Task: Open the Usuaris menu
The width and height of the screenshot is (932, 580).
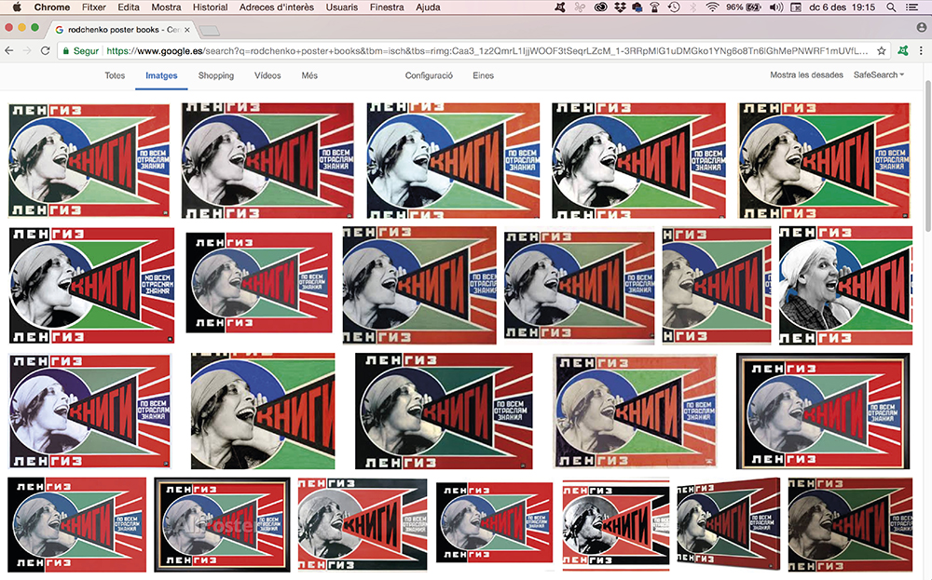Action: [342, 7]
